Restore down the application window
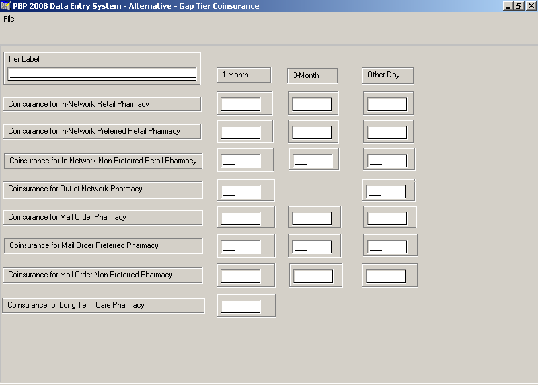The height and width of the screenshot is (385, 538). (x=518, y=5)
